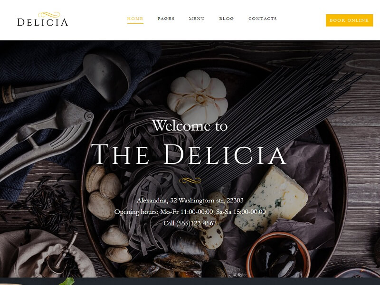
Task: Click the Book Online button
Action: (349, 20)
